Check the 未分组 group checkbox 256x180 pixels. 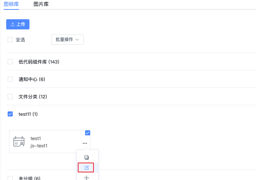click(x=10, y=178)
